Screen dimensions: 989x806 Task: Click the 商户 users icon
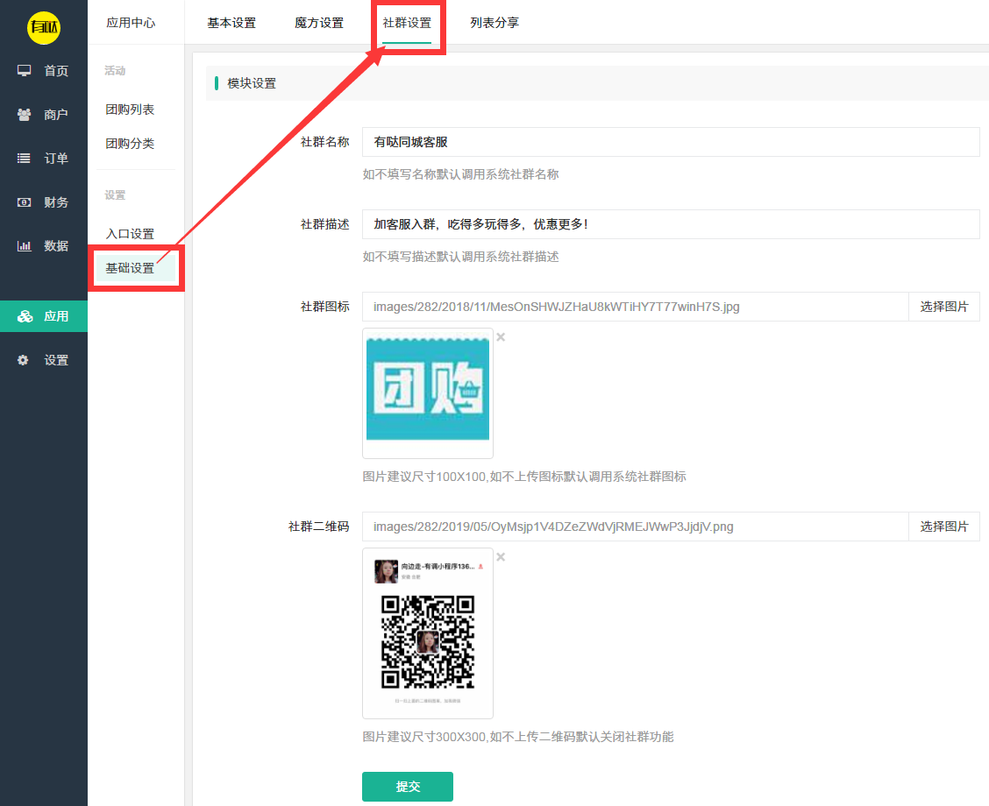[x=24, y=115]
